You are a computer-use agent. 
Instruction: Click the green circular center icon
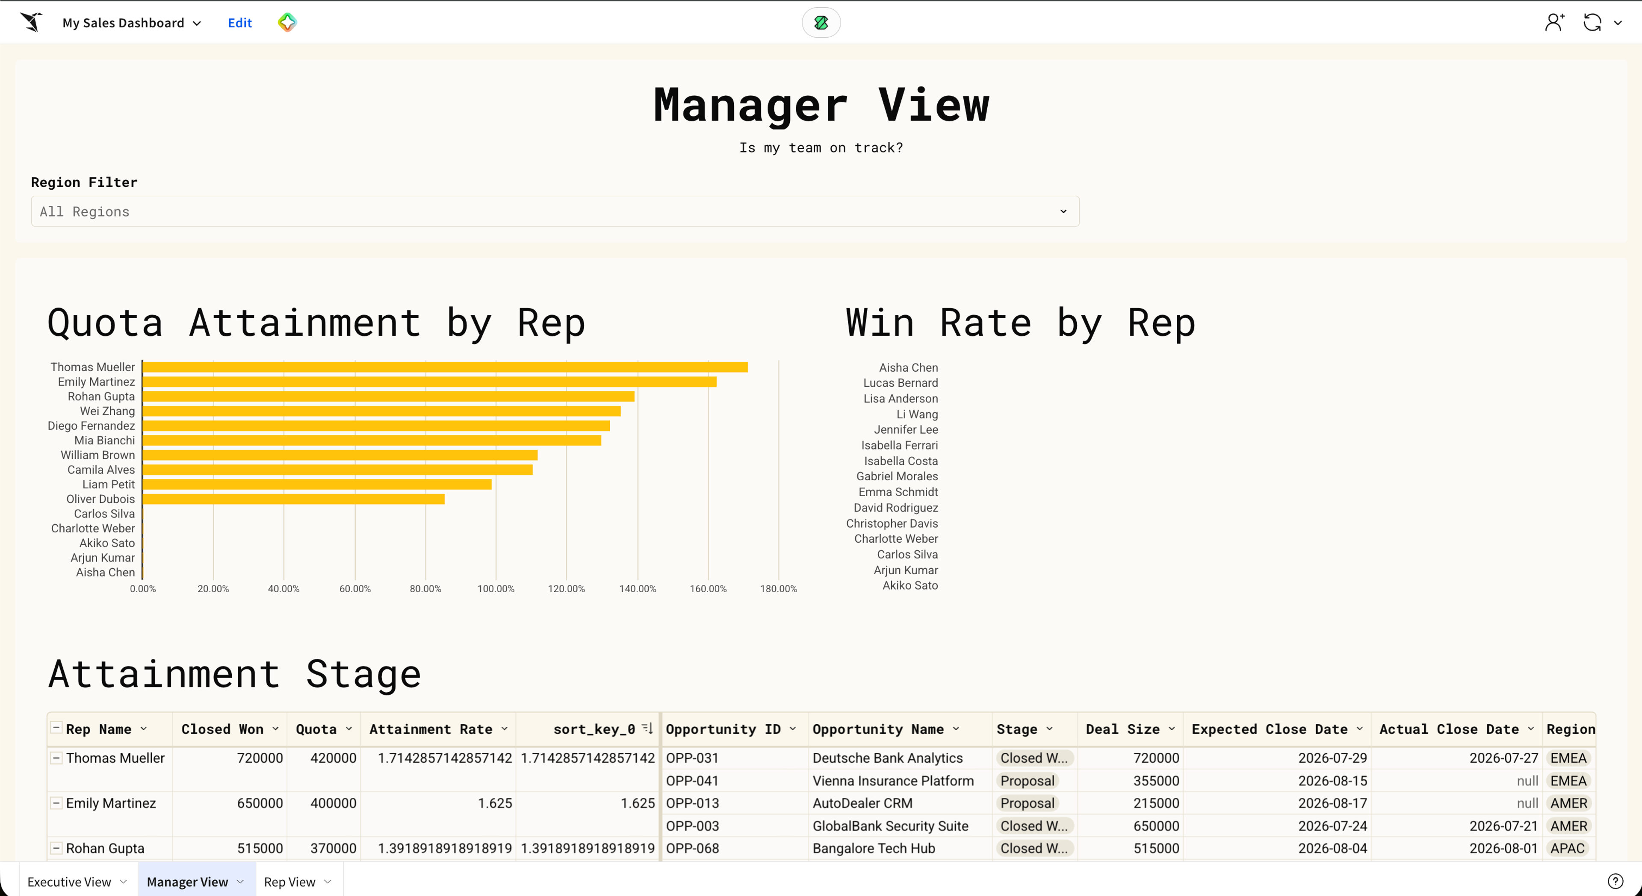point(821,23)
